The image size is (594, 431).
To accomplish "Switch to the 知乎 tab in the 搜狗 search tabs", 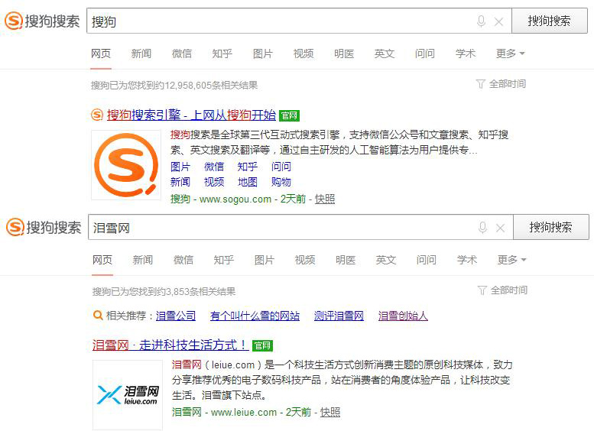I will (222, 53).
